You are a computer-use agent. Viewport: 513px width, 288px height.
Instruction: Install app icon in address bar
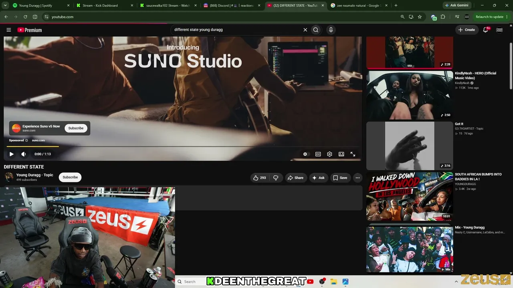coord(411,17)
